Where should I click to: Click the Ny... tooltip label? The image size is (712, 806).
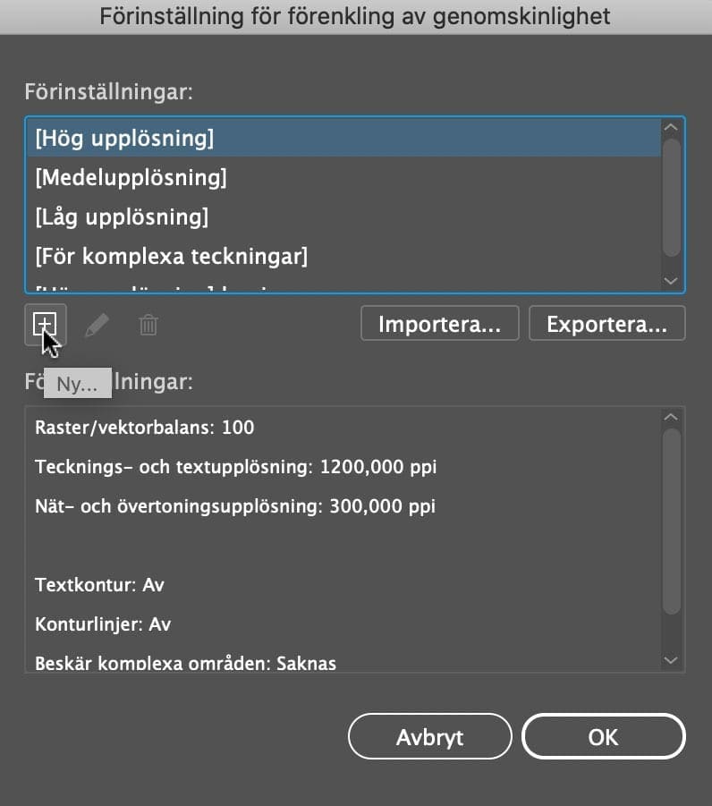pos(78,383)
